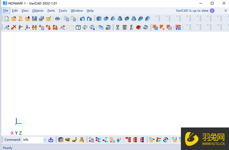Click the Save floppy disk icon

34,19
